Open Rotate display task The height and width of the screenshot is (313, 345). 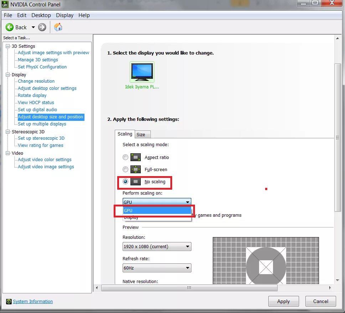(32, 95)
